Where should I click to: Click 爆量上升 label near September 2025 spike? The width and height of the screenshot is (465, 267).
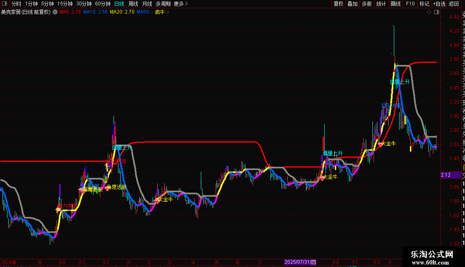[x=333, y=153]
